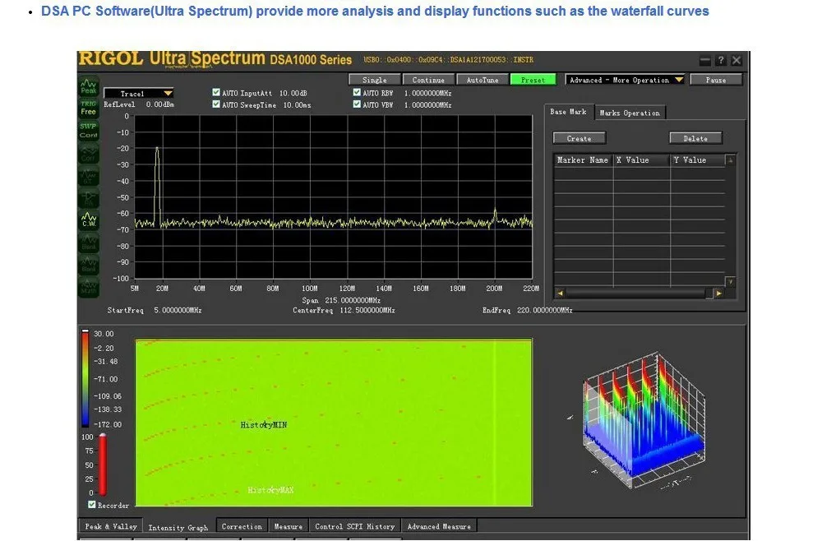This screenshot has width=822, height=541.
Task: Click the SWP Cont sweep icon
Action: click(89, 131)
